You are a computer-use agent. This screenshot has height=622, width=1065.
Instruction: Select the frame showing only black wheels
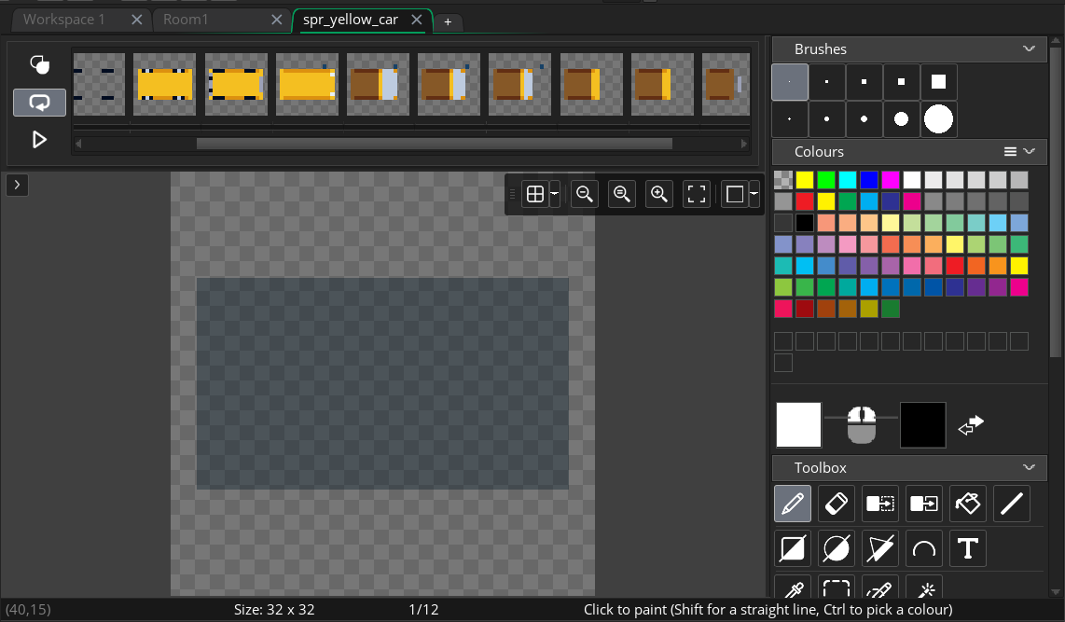pos(99,84)
